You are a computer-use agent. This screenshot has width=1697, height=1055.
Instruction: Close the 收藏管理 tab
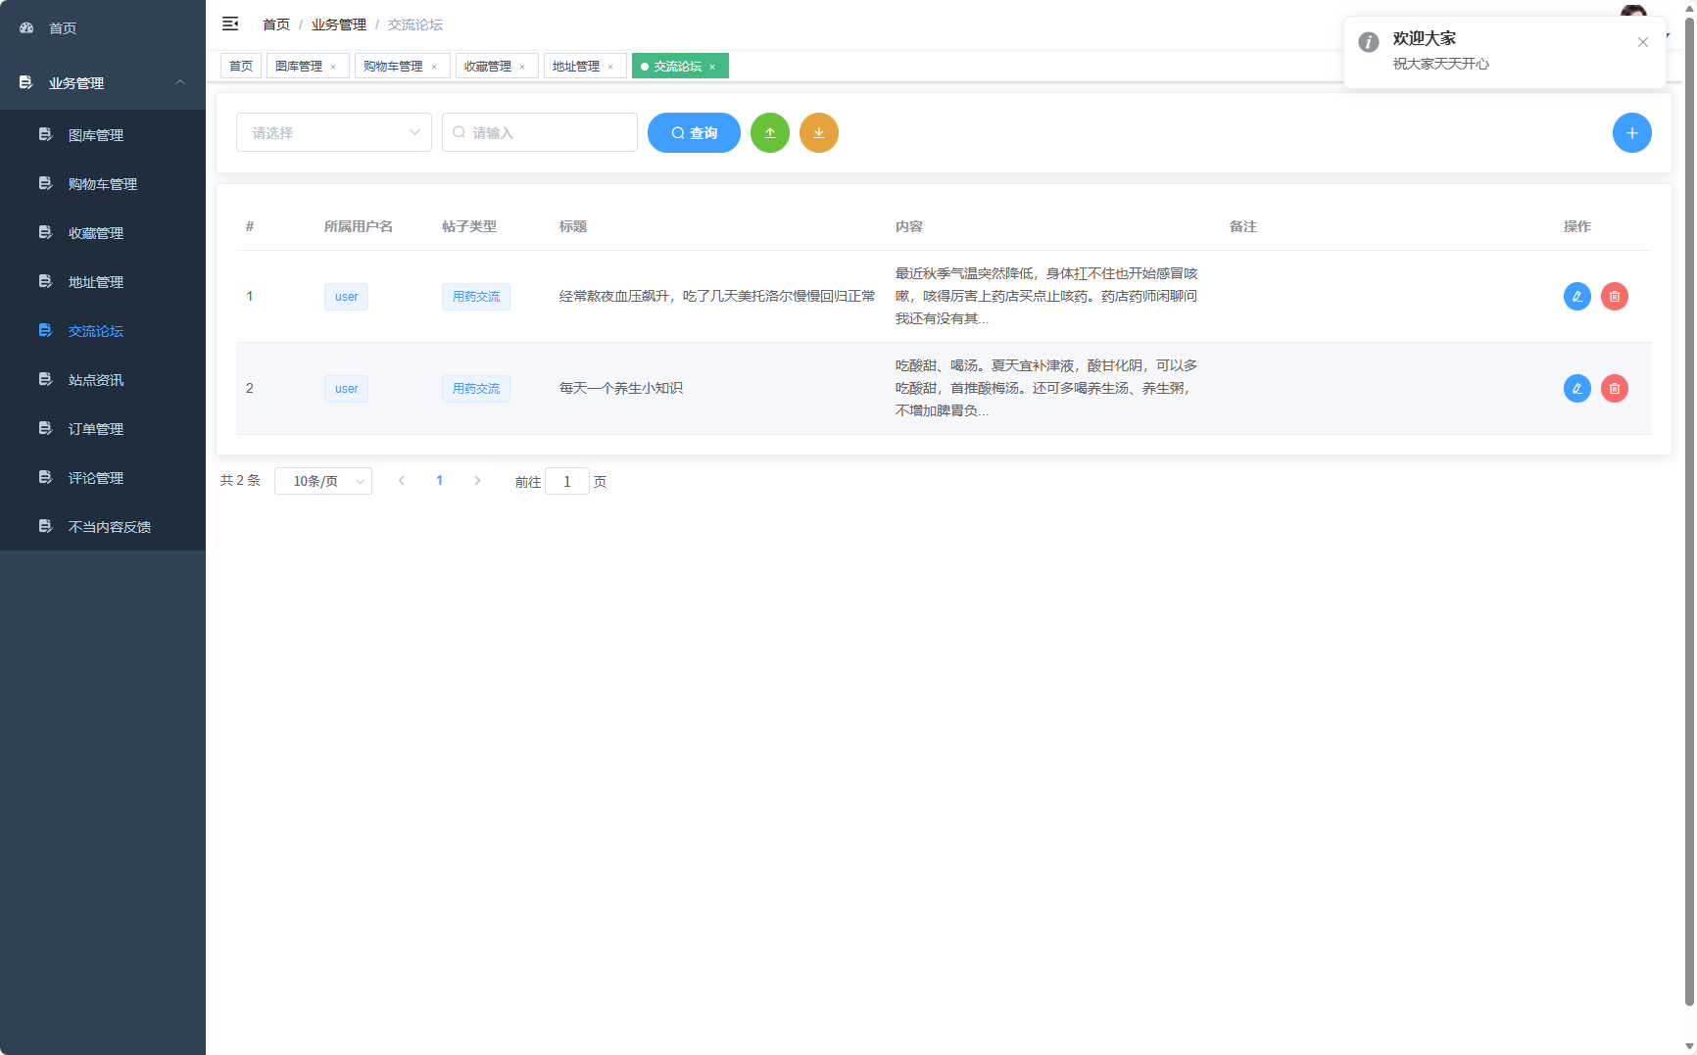point(523,66)
